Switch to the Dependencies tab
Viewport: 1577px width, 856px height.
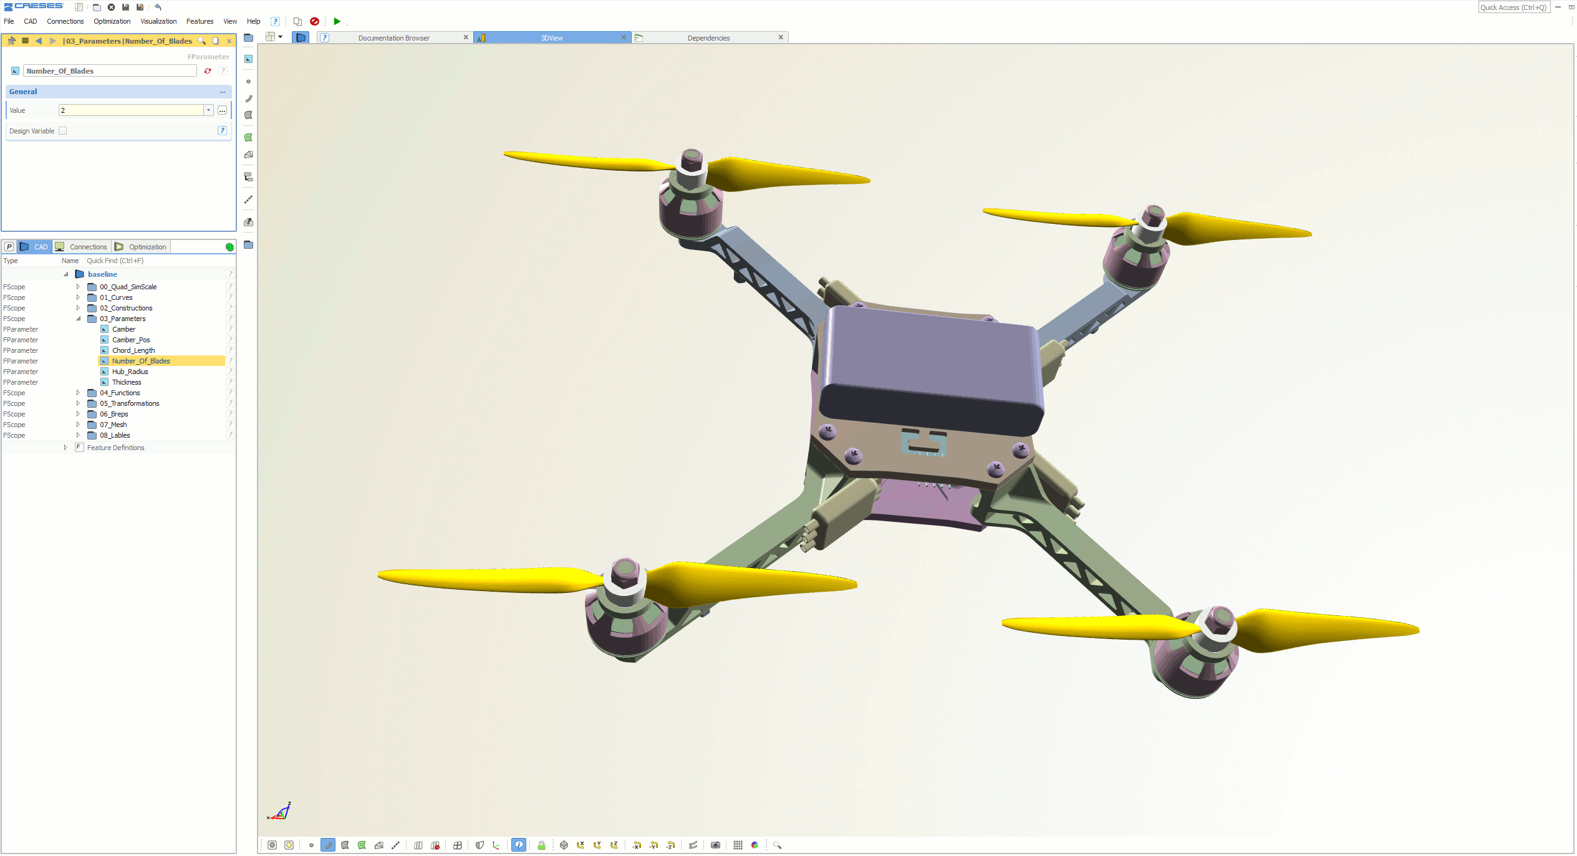click(708, 37)
